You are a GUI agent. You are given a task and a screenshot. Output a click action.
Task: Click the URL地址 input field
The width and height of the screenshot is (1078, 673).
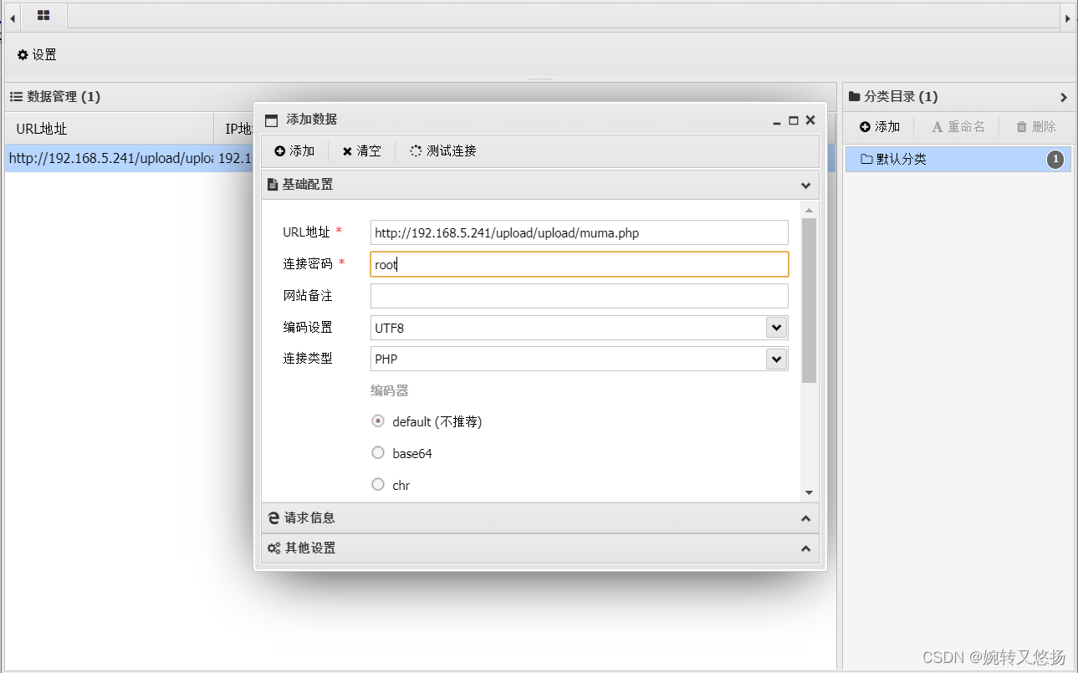point(579,232)
